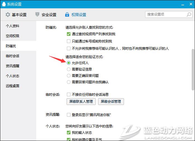Click the 屏蔽联系人管理 button
Screen dimensions: 195x141
[81, 102]
